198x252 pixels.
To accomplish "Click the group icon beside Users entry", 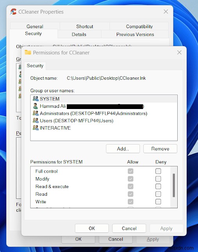I will pyautogui.click(x=36, y=120).
